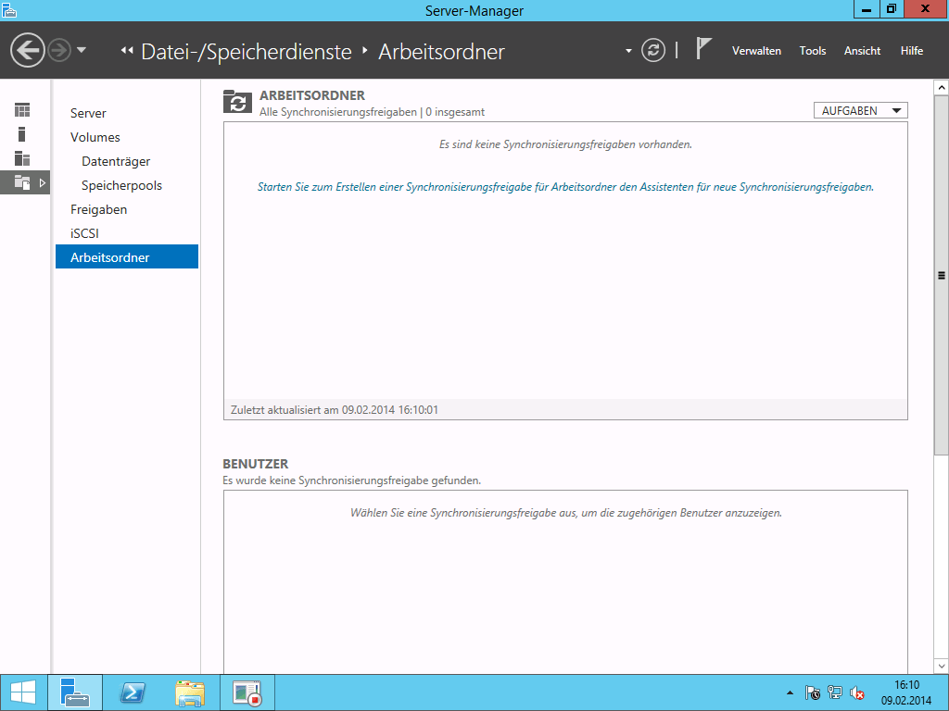
Task: Open Speicherpools in the navigation list
Action: (121, 185)
